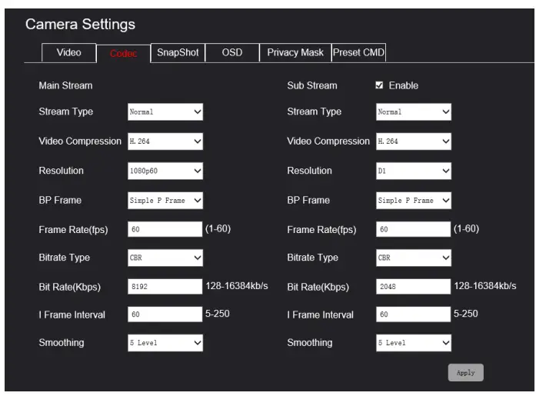Expand Sub Stream Resolution D1 dropdown

(414, 171)
